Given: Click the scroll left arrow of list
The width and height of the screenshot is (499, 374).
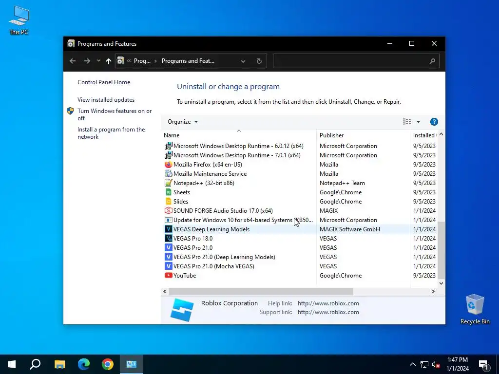Looking at the screenshot, I should coord(165,291).
